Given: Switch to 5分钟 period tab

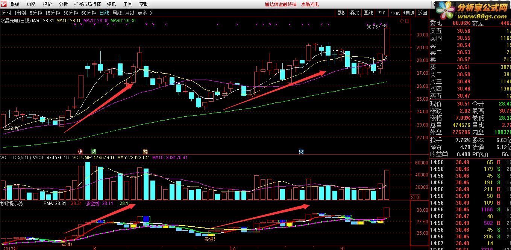Looking at the screenshot, I should (x=36, y=13).
